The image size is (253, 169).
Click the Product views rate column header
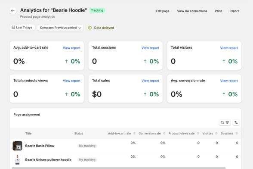click(x=182, y=133)
